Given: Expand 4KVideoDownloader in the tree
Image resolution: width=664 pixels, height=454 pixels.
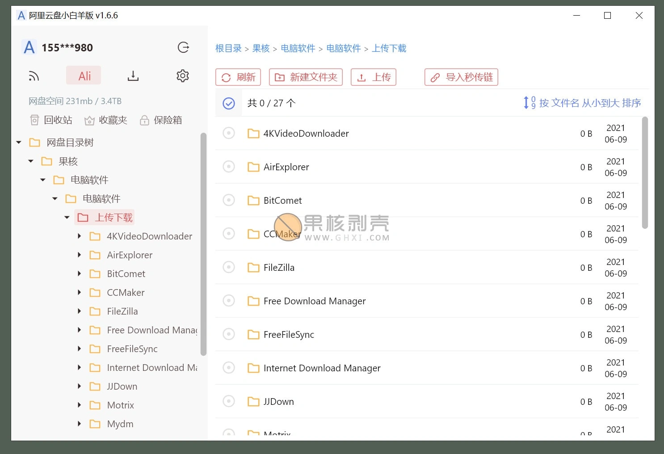Looking at the screenshot, I should pyautogui.click(x=79, y=236).
